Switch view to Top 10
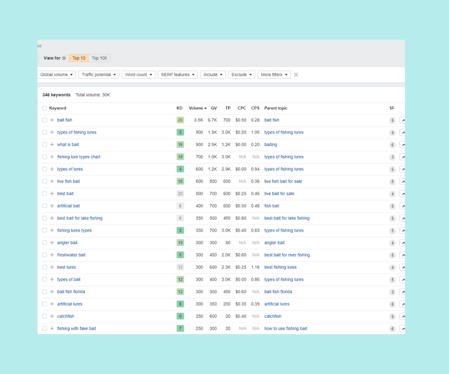The image size is (449, 374). click(x=79, y=58)
